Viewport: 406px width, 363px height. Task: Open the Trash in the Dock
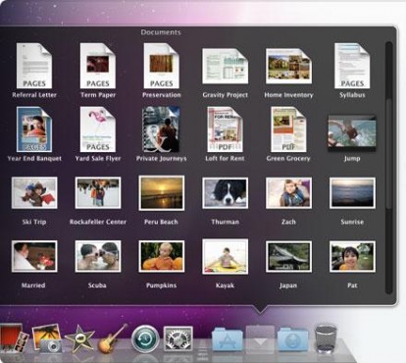click(x=326, y=338)
